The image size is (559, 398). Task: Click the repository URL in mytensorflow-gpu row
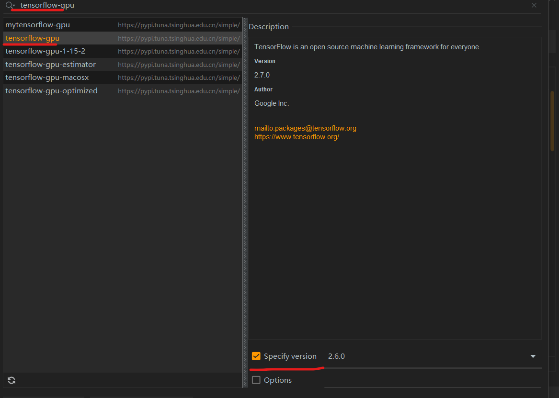click(x=179, y=25)
